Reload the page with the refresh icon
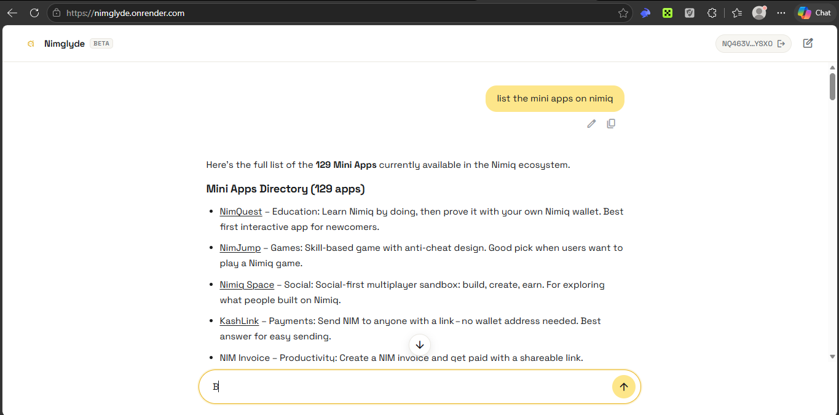Viewport: 839px width, 415px height. point(34,13)
